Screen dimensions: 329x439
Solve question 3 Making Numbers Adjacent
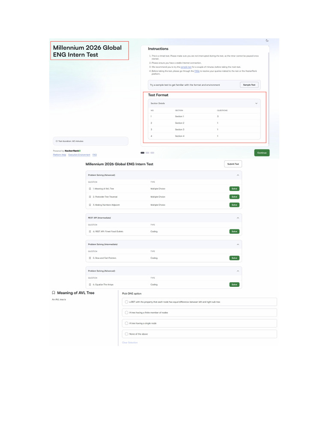pyautogui.click(x=234, y=205)
